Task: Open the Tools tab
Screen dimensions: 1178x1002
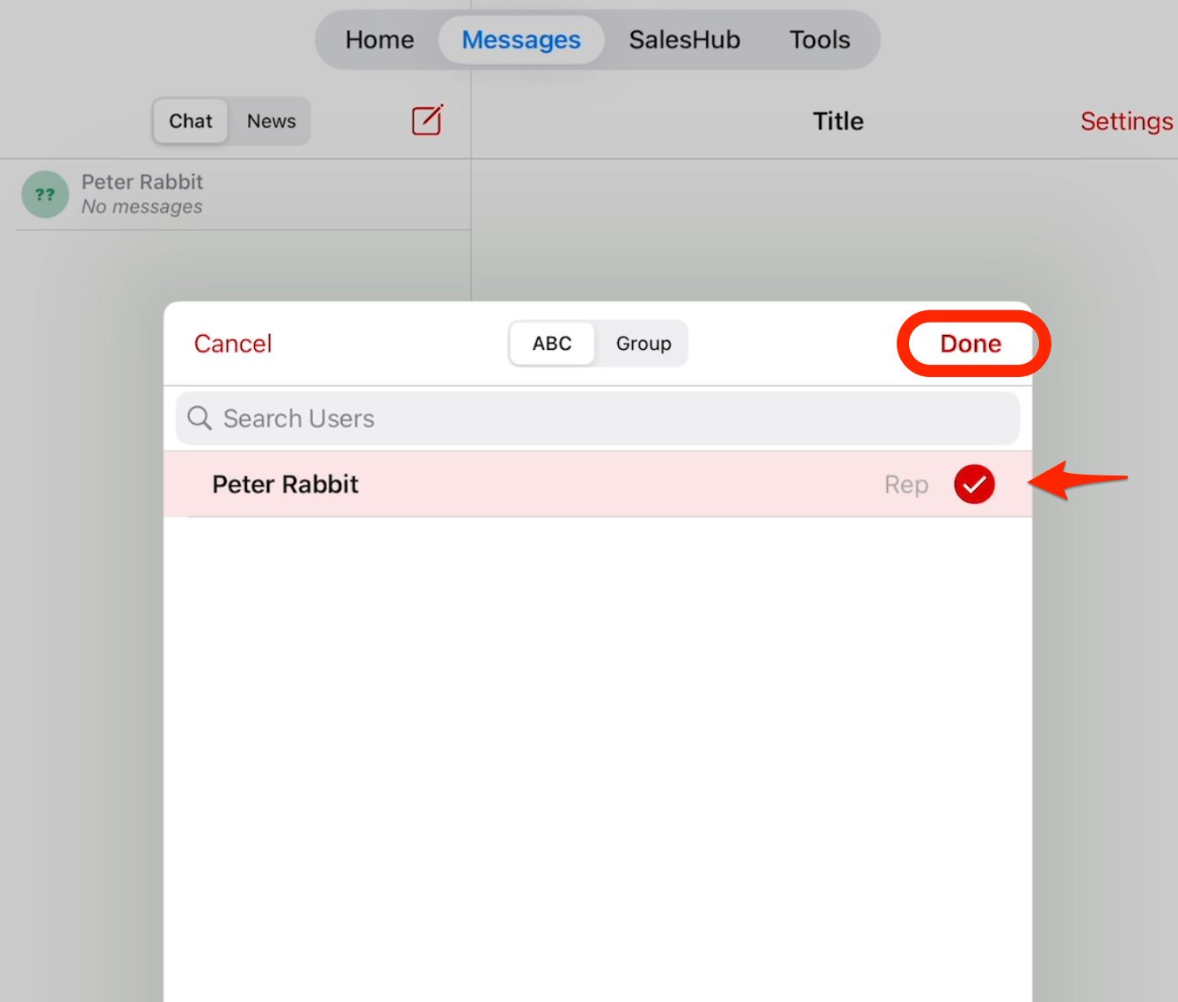Action: click(819, 40)
